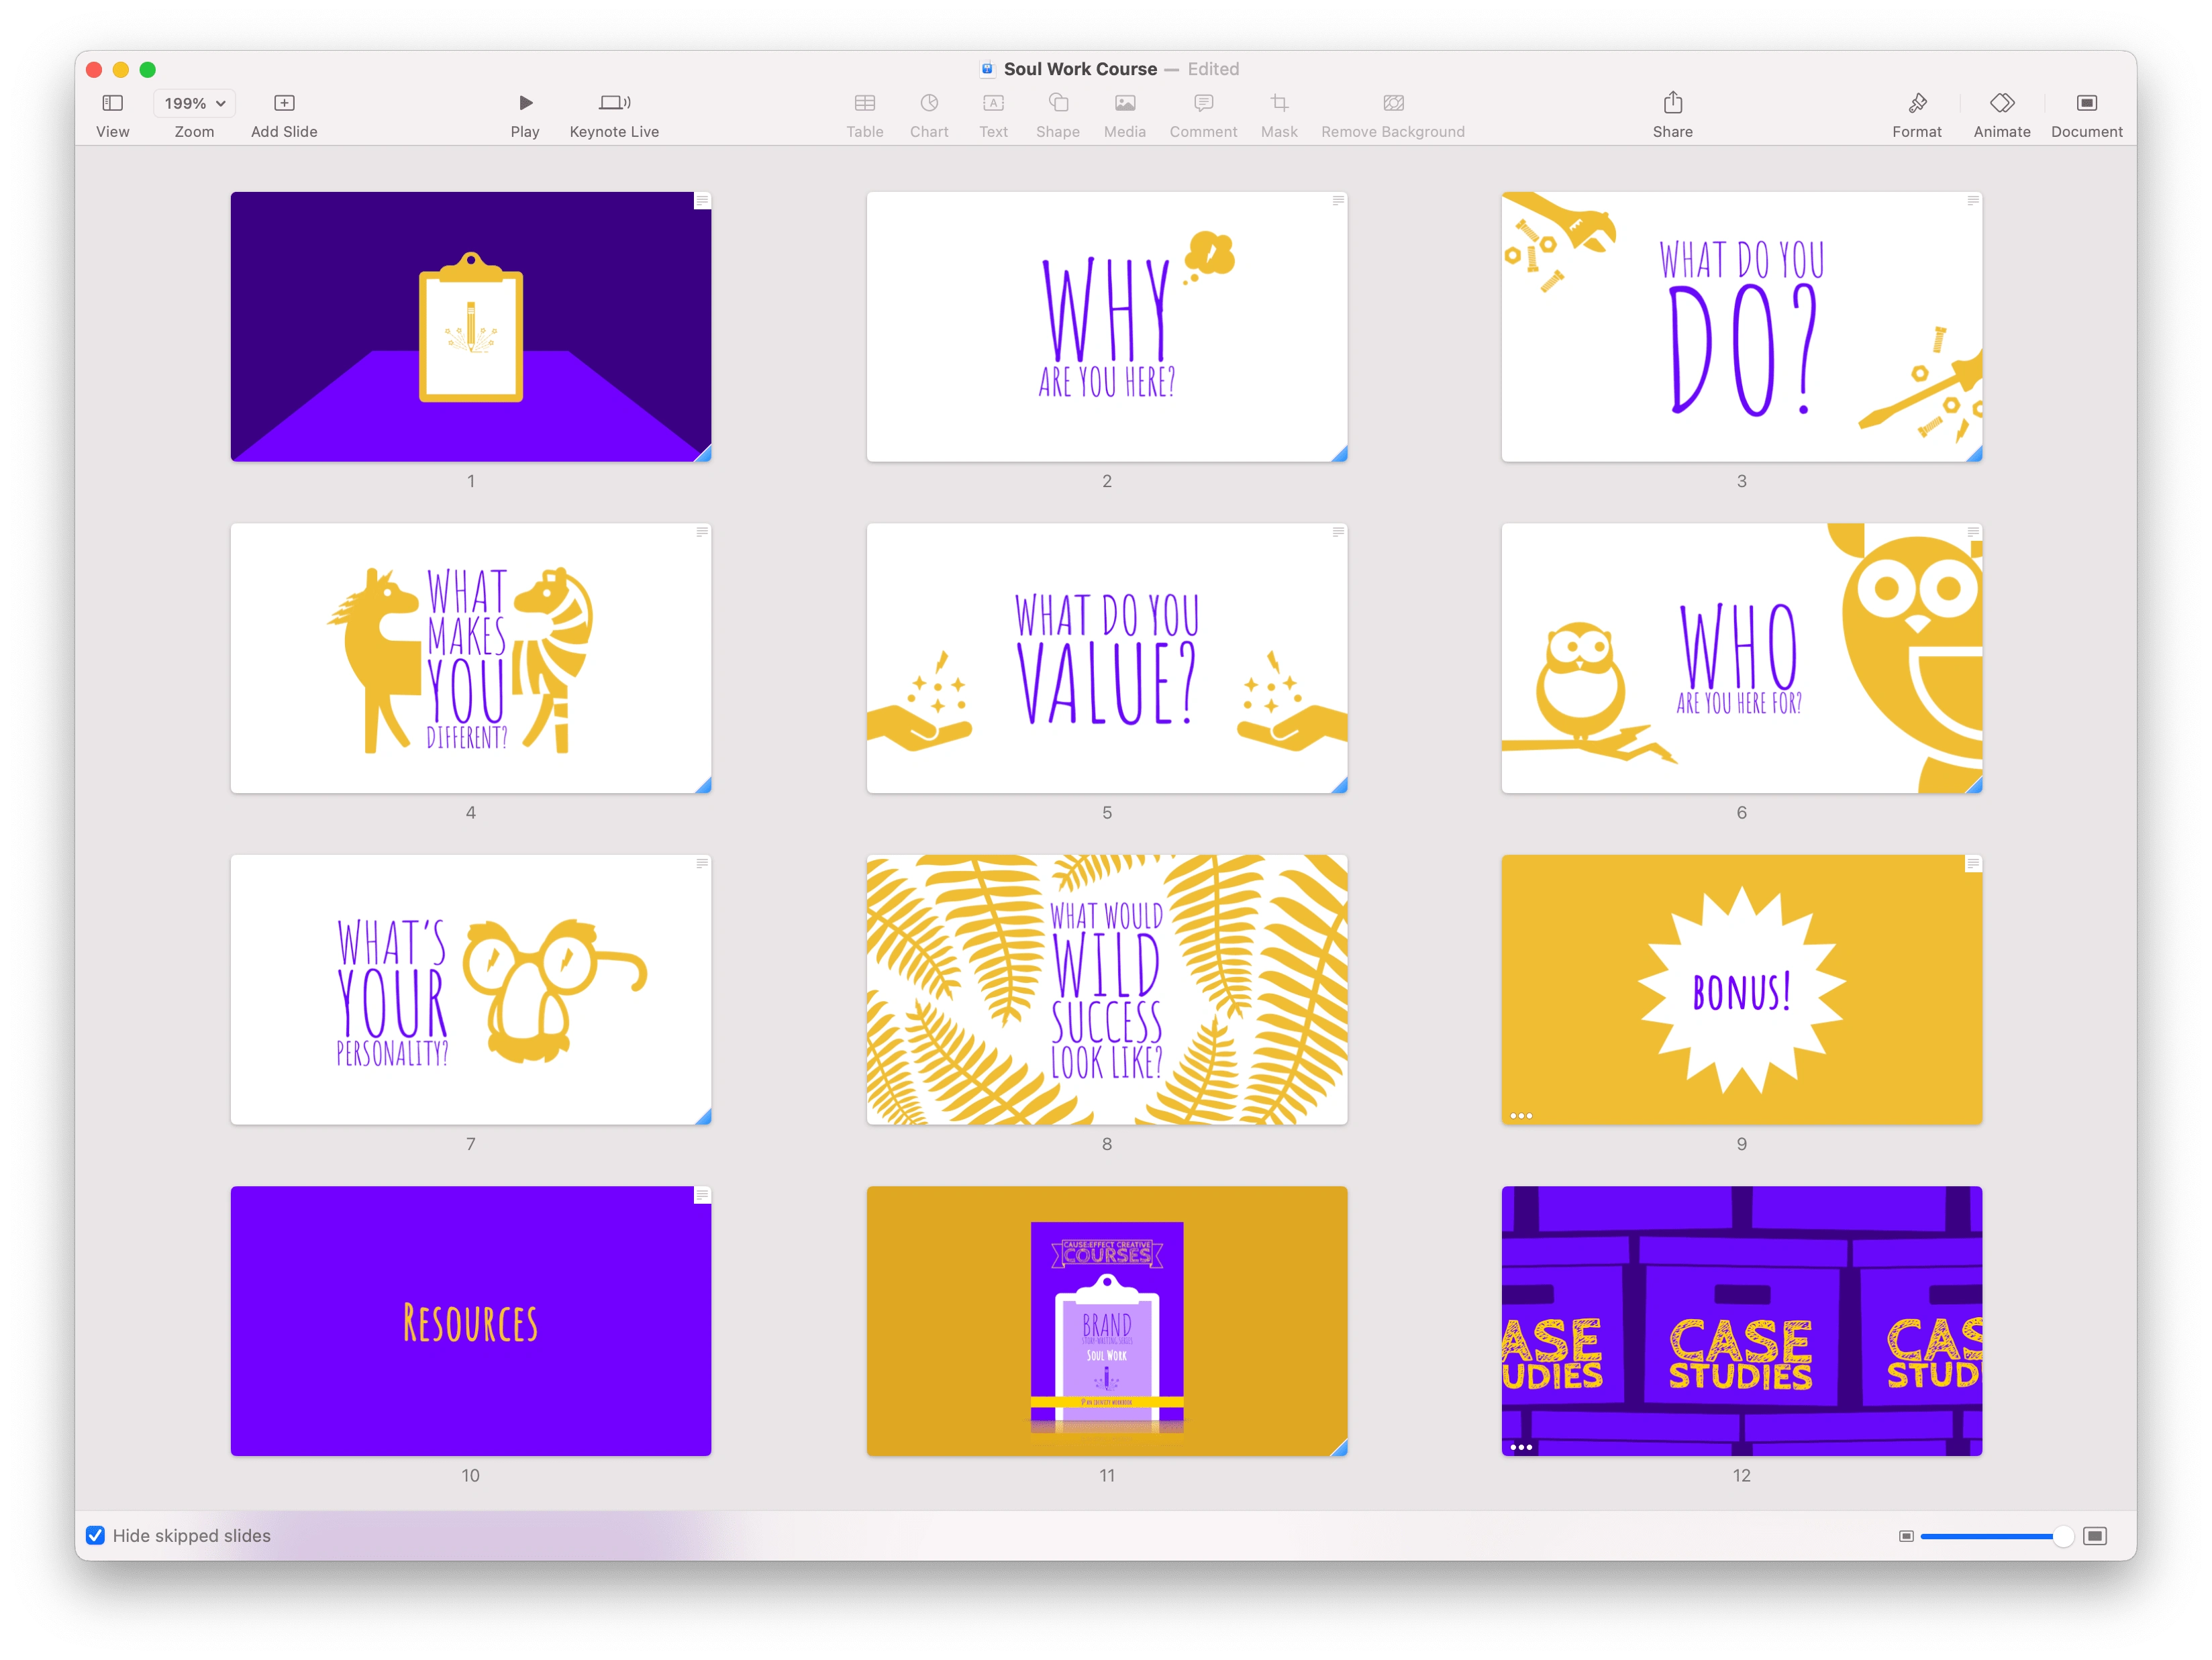2212x1660 pixels.
Task: Click the Mask tool icon
Action: click(x=1279, y=103)
